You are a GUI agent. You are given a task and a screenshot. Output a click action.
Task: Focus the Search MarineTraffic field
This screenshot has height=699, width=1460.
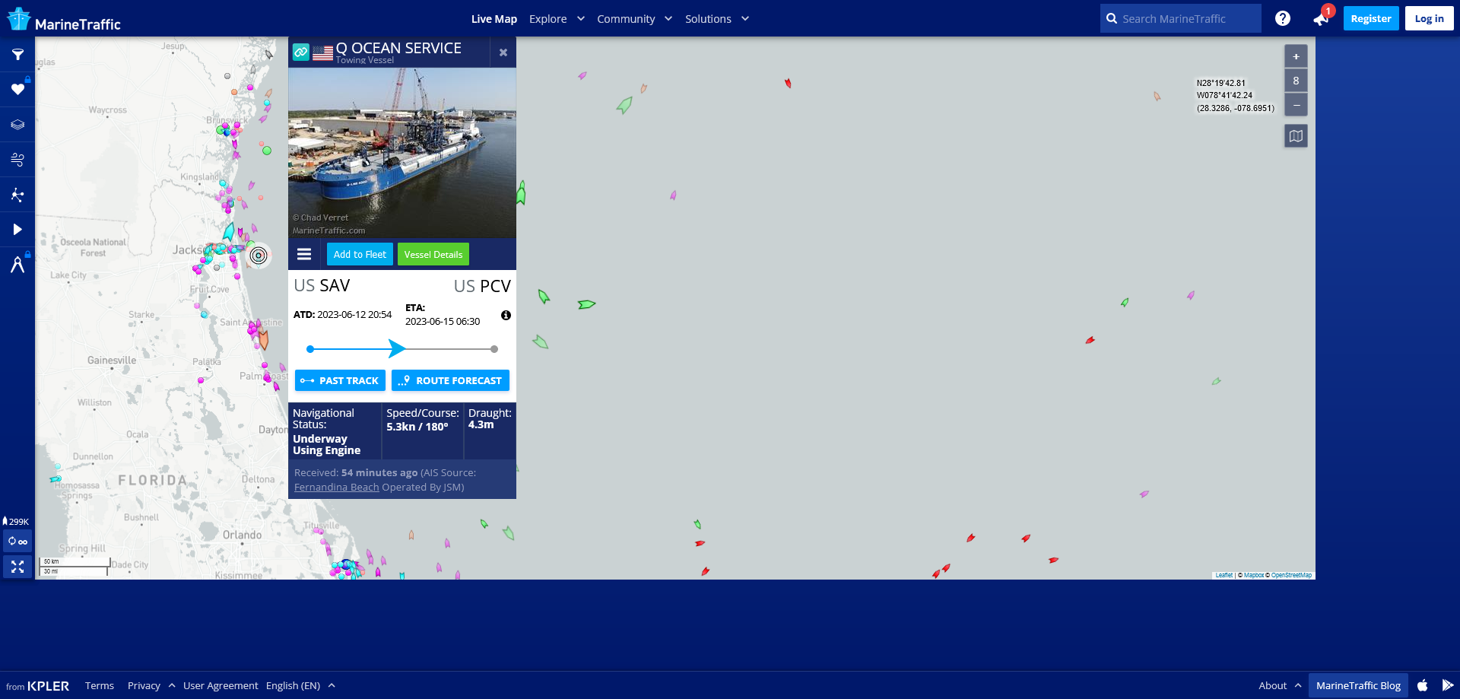pyautogui.click(x=1180, y=18)
